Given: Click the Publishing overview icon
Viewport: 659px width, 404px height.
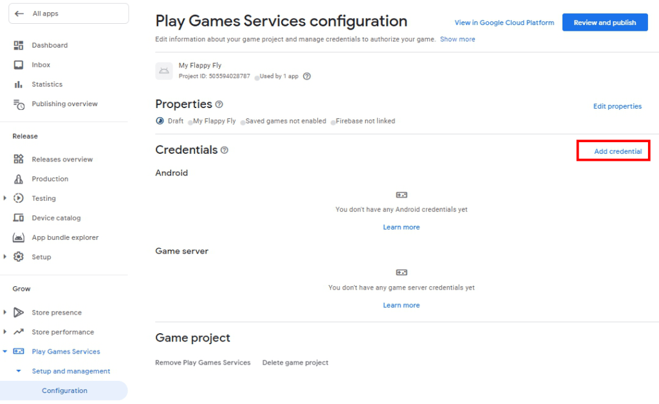Looking at the screenshot, I should coord(19,104).
